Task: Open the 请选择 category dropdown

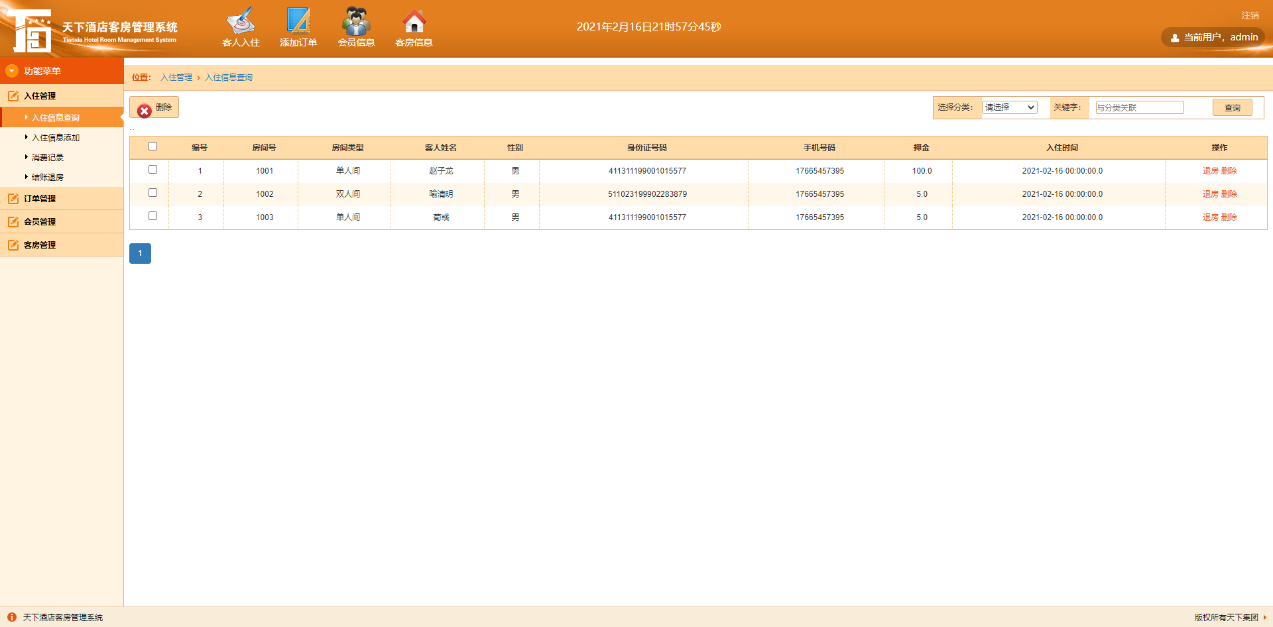Action: (1009, 107)
